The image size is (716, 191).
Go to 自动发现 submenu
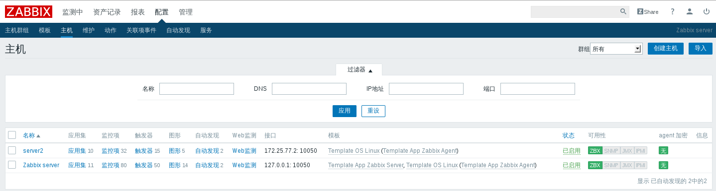coord(178,30)
